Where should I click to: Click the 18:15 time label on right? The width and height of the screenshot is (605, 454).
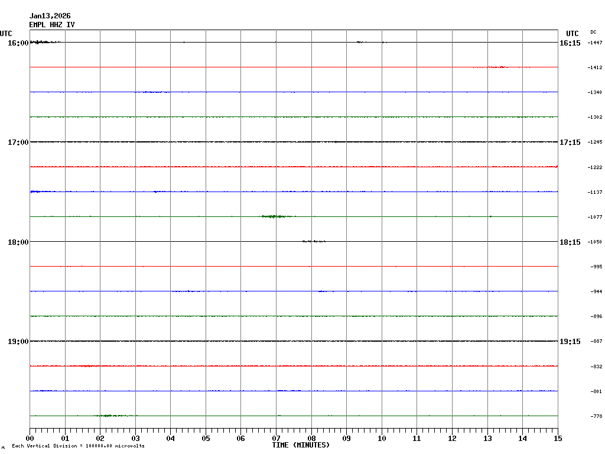570,242
